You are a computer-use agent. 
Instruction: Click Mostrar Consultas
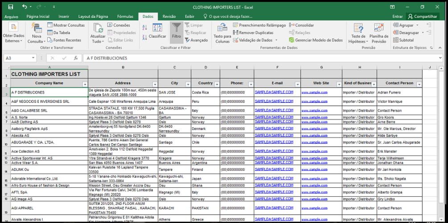(66, 25)
